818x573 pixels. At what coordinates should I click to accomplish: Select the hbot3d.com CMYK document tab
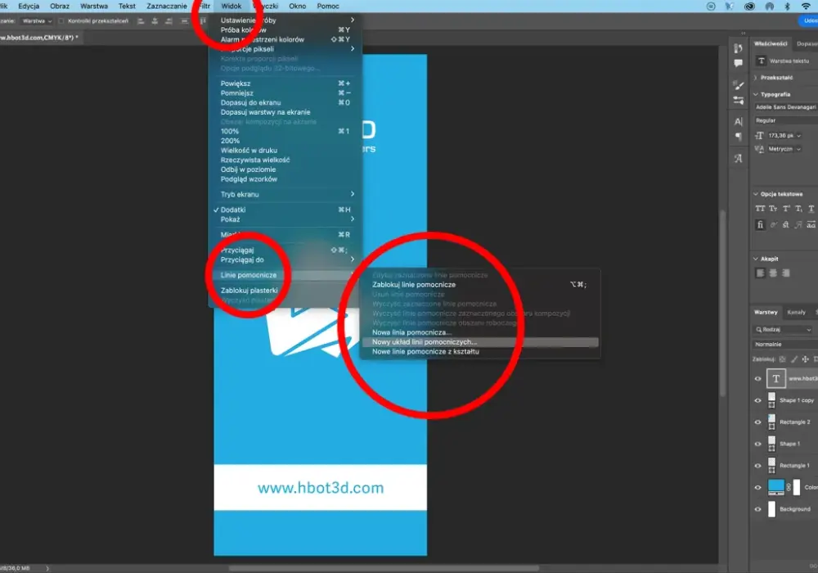[40, 38]
